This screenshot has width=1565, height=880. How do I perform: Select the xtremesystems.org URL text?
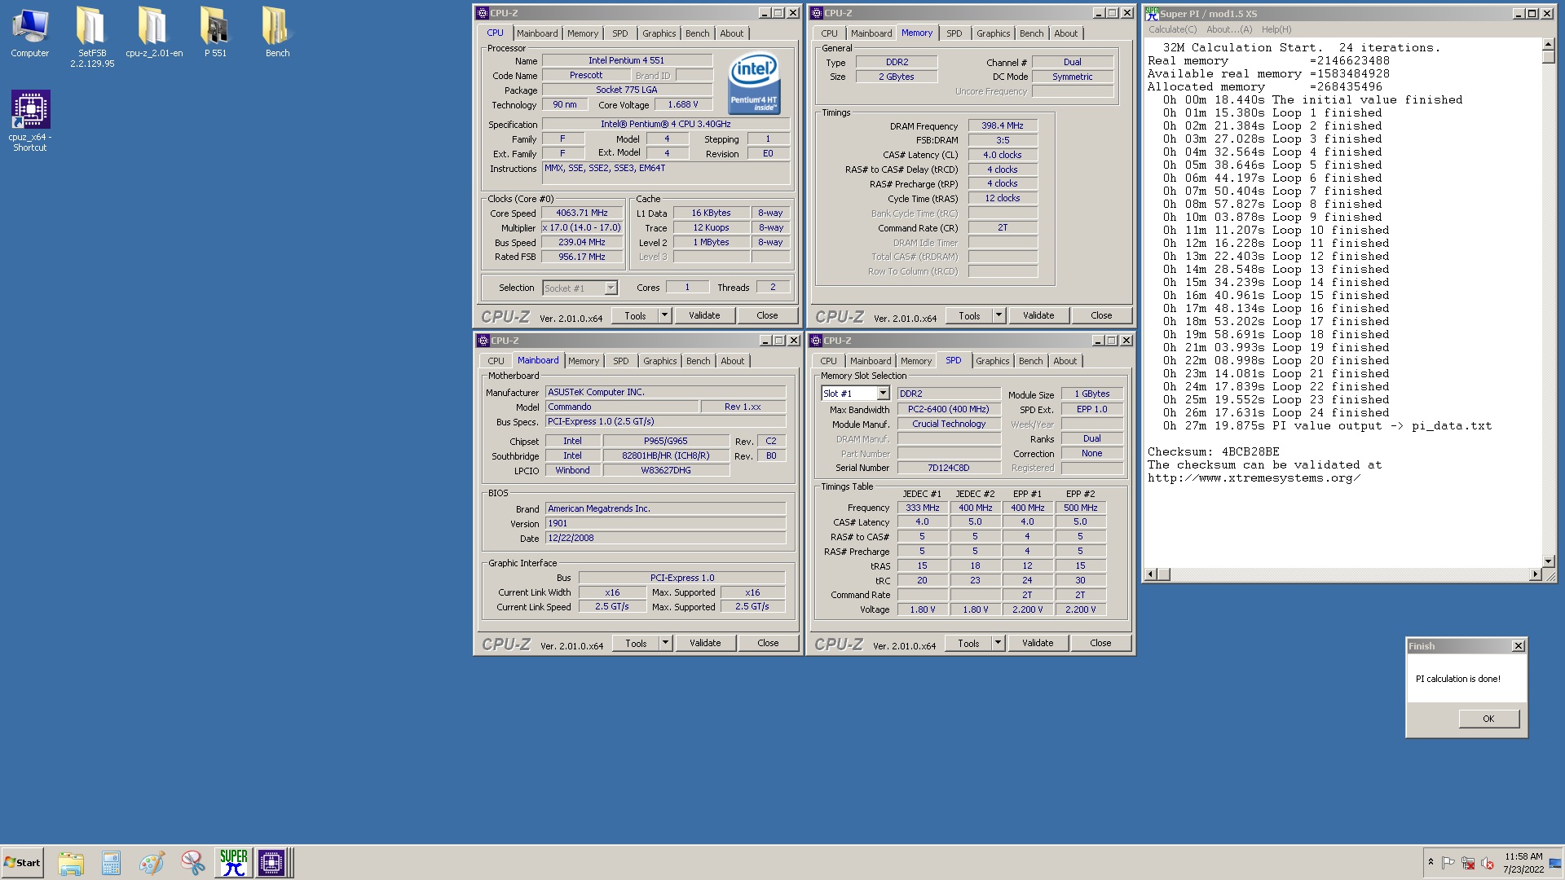click(x=1254, y=477)
